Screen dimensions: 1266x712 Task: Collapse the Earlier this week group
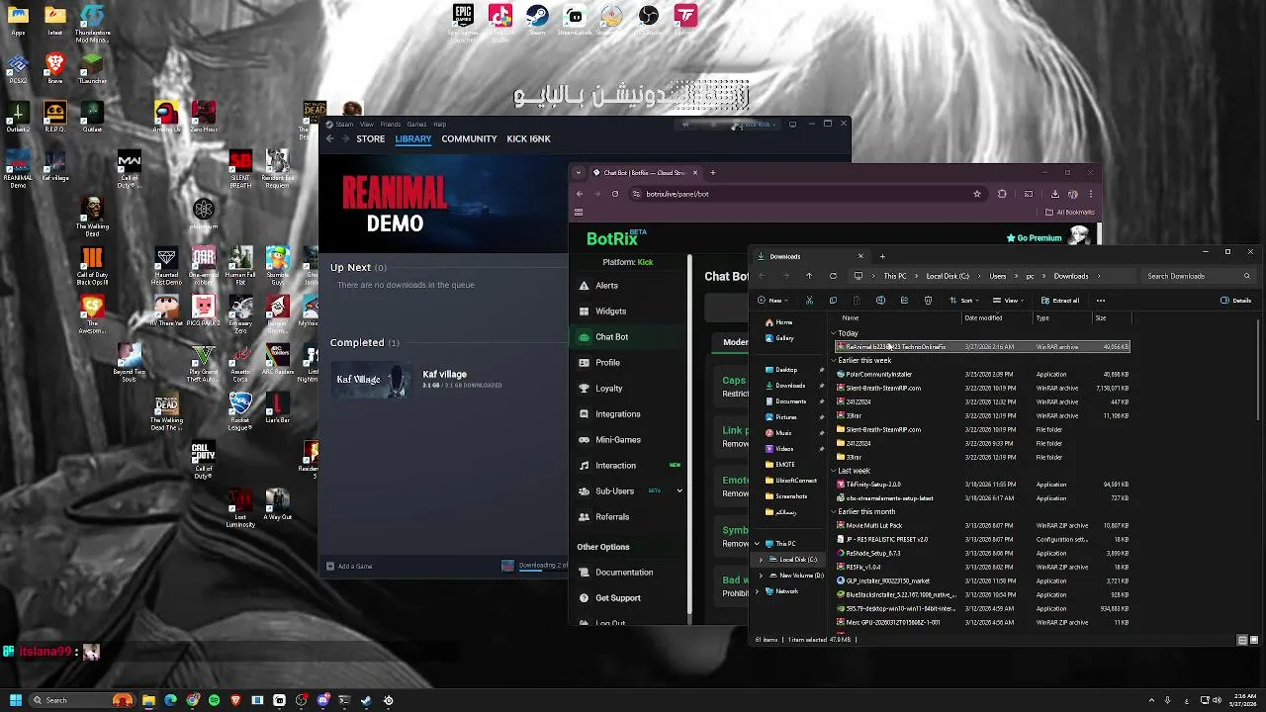pos(834,361)
